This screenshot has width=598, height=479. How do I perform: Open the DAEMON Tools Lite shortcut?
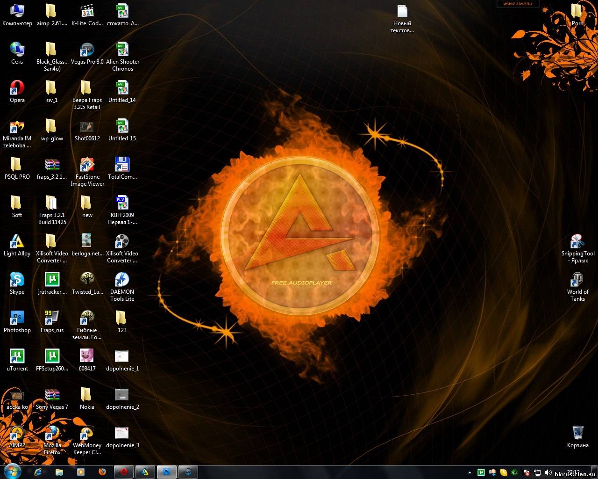122,280
